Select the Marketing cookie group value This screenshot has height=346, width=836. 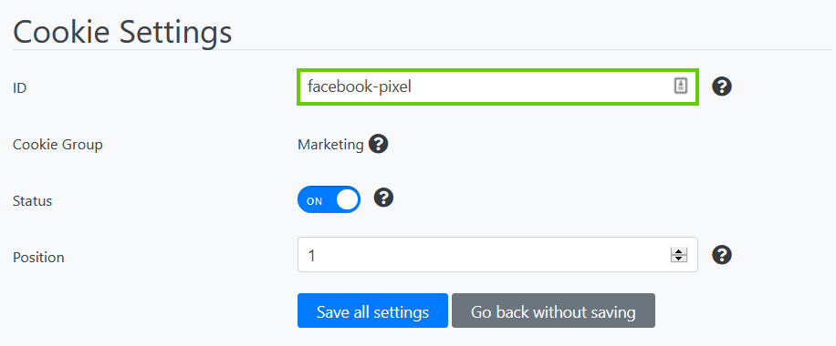[330, 144]
